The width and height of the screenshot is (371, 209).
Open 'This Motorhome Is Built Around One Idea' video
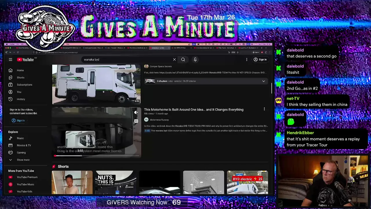pos(194,109)
